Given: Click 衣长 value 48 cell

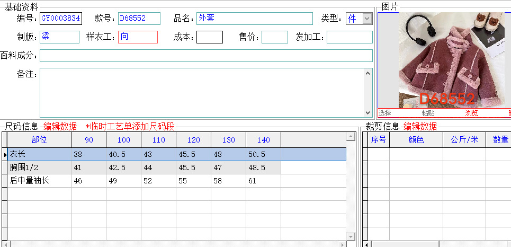Looking at the screenshot, I should (228, 154).
